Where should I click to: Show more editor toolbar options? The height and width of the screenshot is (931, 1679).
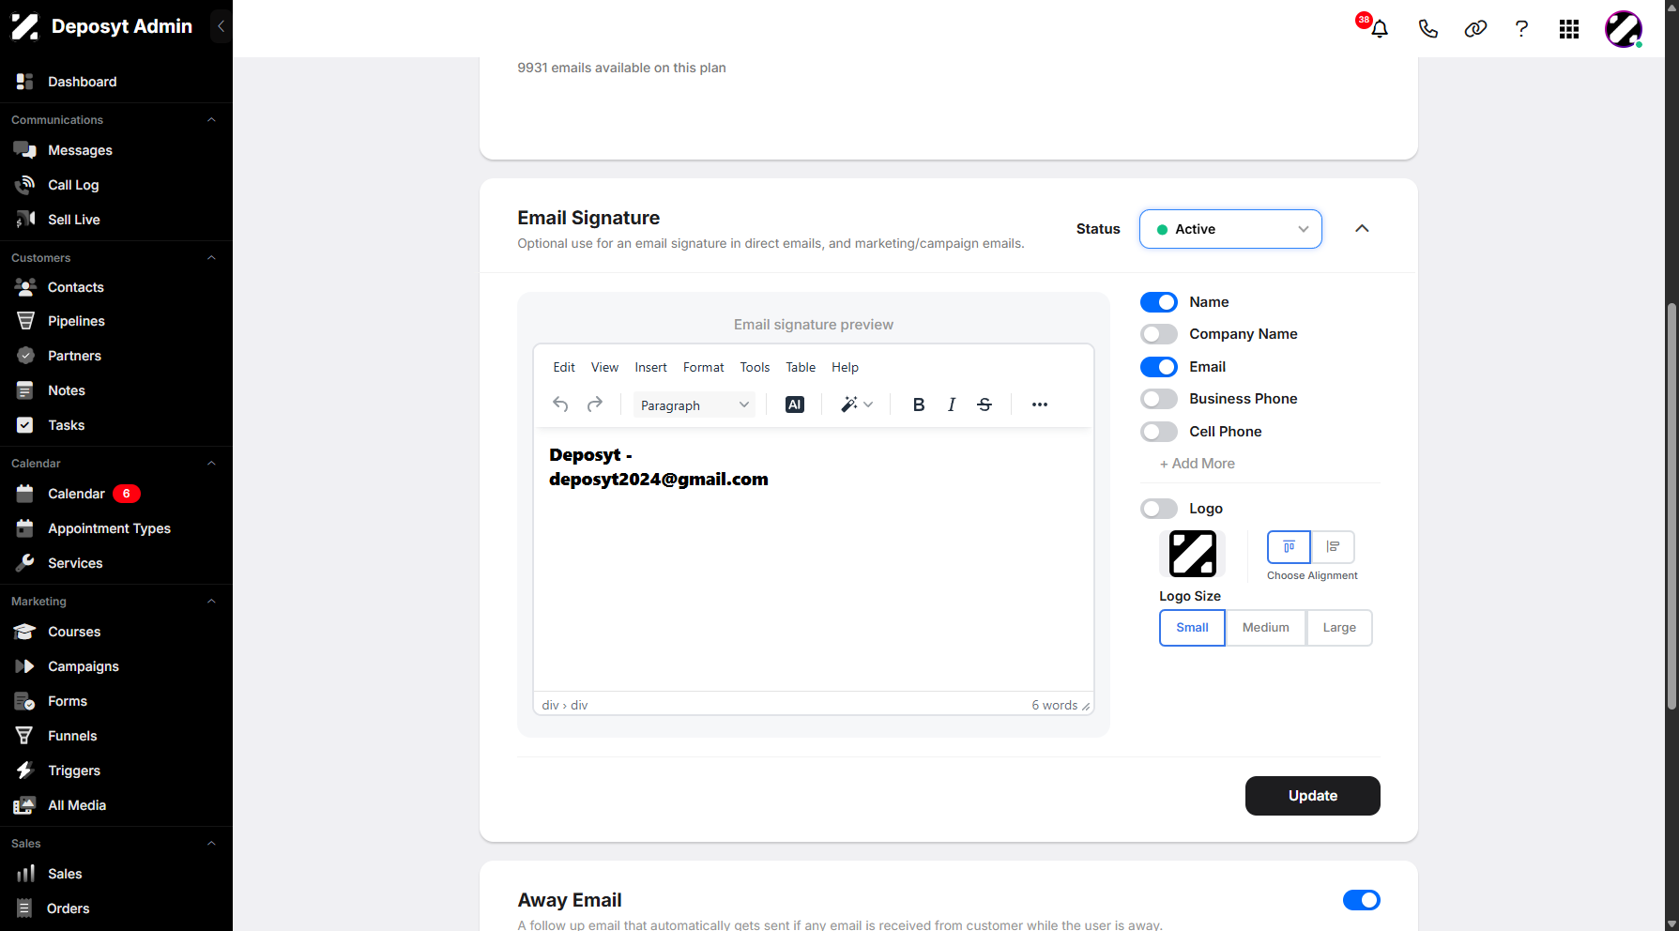point(1040,404)
